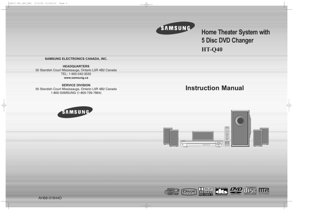Click the 'Q40(1-38)_XAC_ENG' print header text
This screenshot has height=221, width=313.
coord(20,3)
